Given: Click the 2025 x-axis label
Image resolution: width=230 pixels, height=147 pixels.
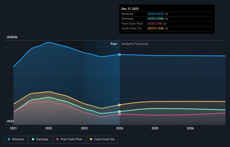Looking at the screenshot, I should (155, 128).
